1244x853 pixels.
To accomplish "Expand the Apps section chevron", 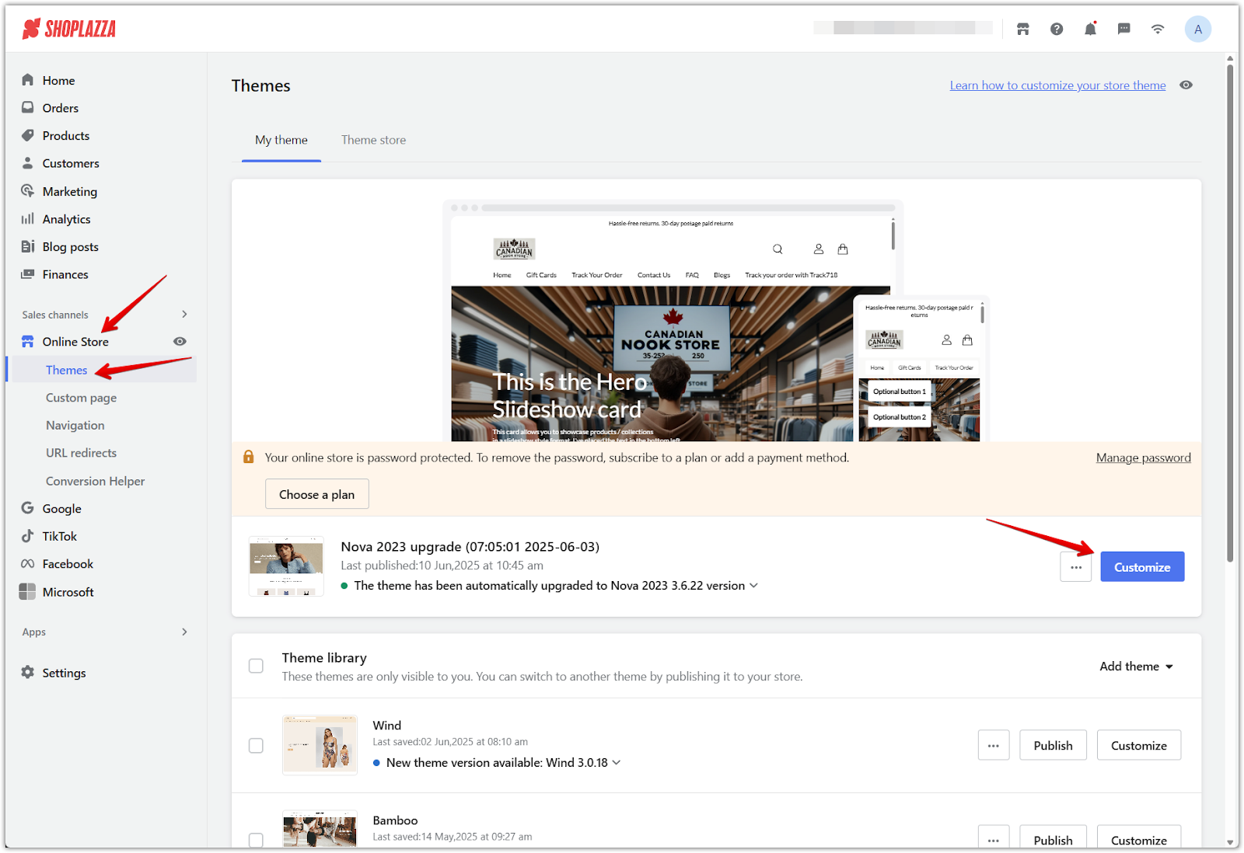I will pos(184,632).
